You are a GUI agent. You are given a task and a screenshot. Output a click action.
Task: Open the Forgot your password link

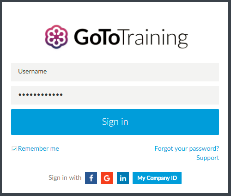(187, 149)
